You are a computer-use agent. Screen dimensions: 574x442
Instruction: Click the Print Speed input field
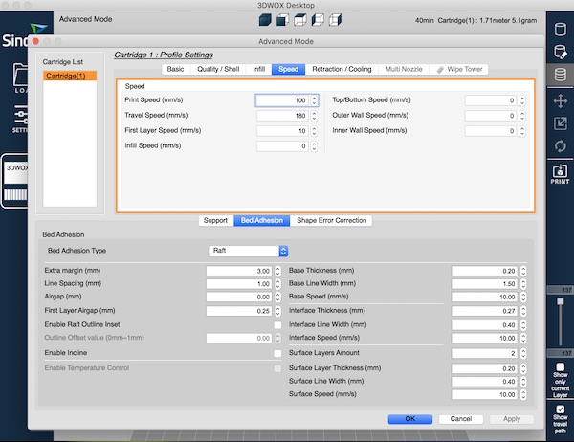coord(282,100)
